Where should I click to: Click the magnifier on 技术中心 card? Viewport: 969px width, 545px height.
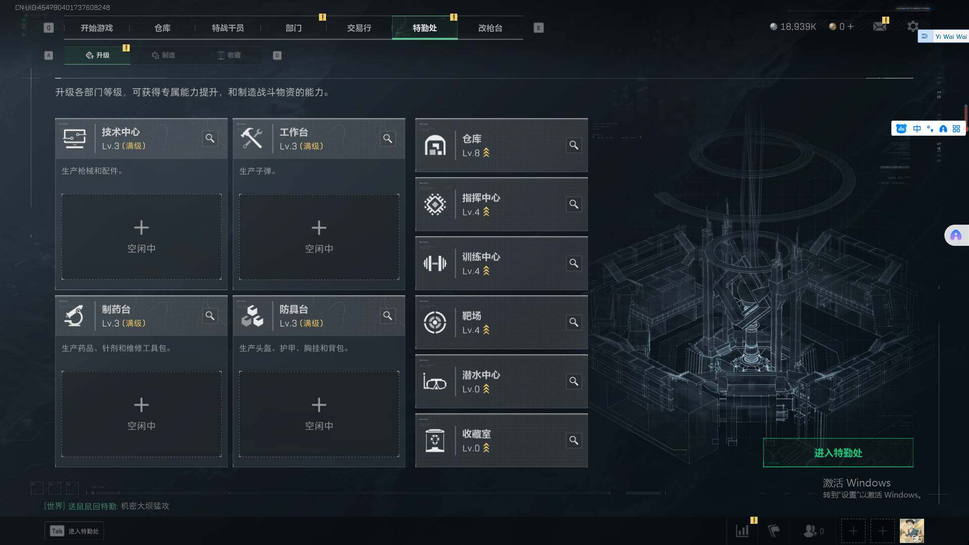[210, 138]
